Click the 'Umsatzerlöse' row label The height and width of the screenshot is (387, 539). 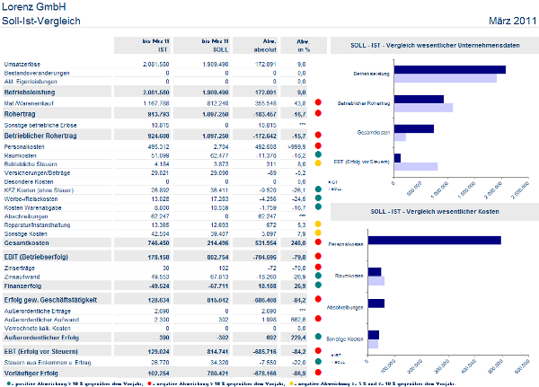[22, 65]
